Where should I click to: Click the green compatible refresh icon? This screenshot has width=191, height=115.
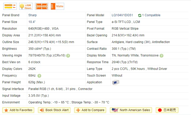140,15
